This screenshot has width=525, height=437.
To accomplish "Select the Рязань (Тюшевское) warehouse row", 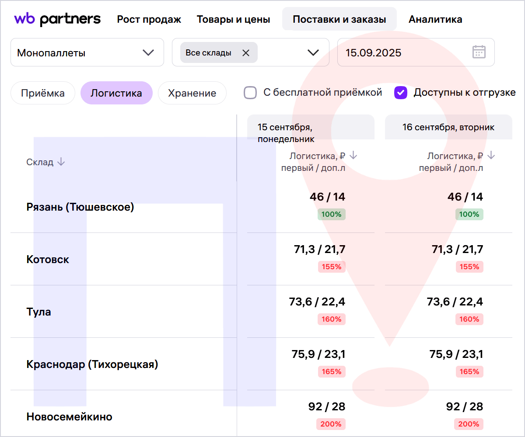I will (80, 207).
